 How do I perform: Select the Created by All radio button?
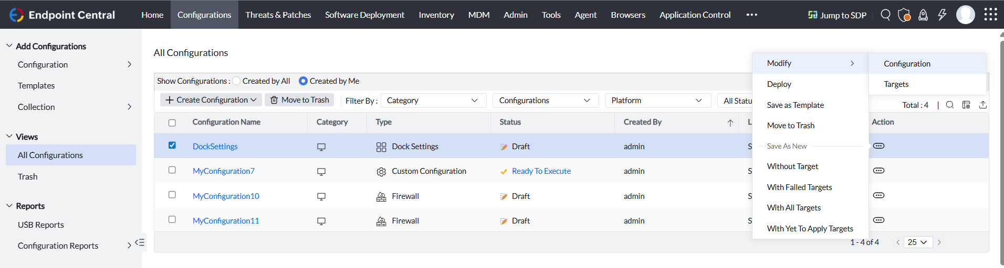(237, 81)
